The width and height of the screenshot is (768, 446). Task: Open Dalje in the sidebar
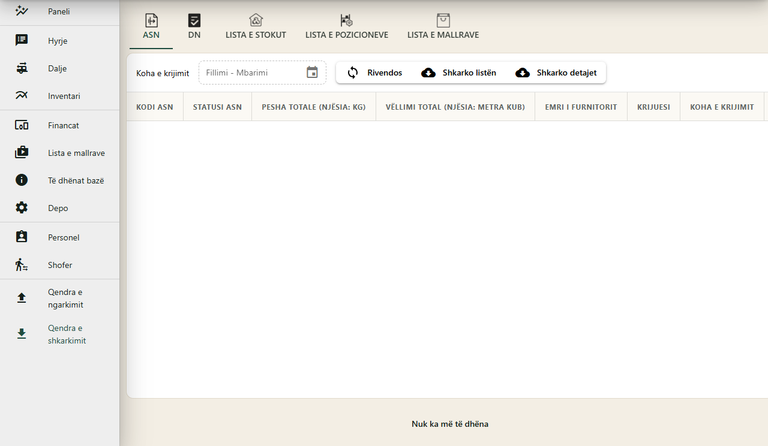point(59,68)
